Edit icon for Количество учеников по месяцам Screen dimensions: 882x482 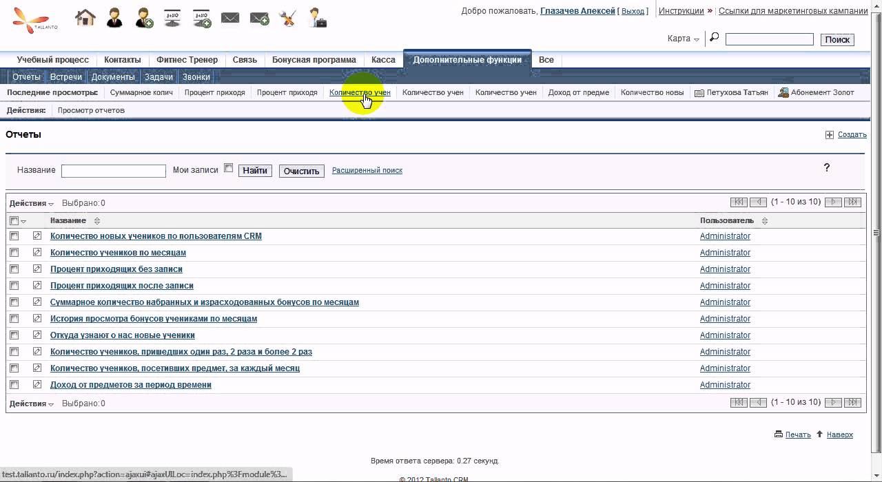click(37, 253)
